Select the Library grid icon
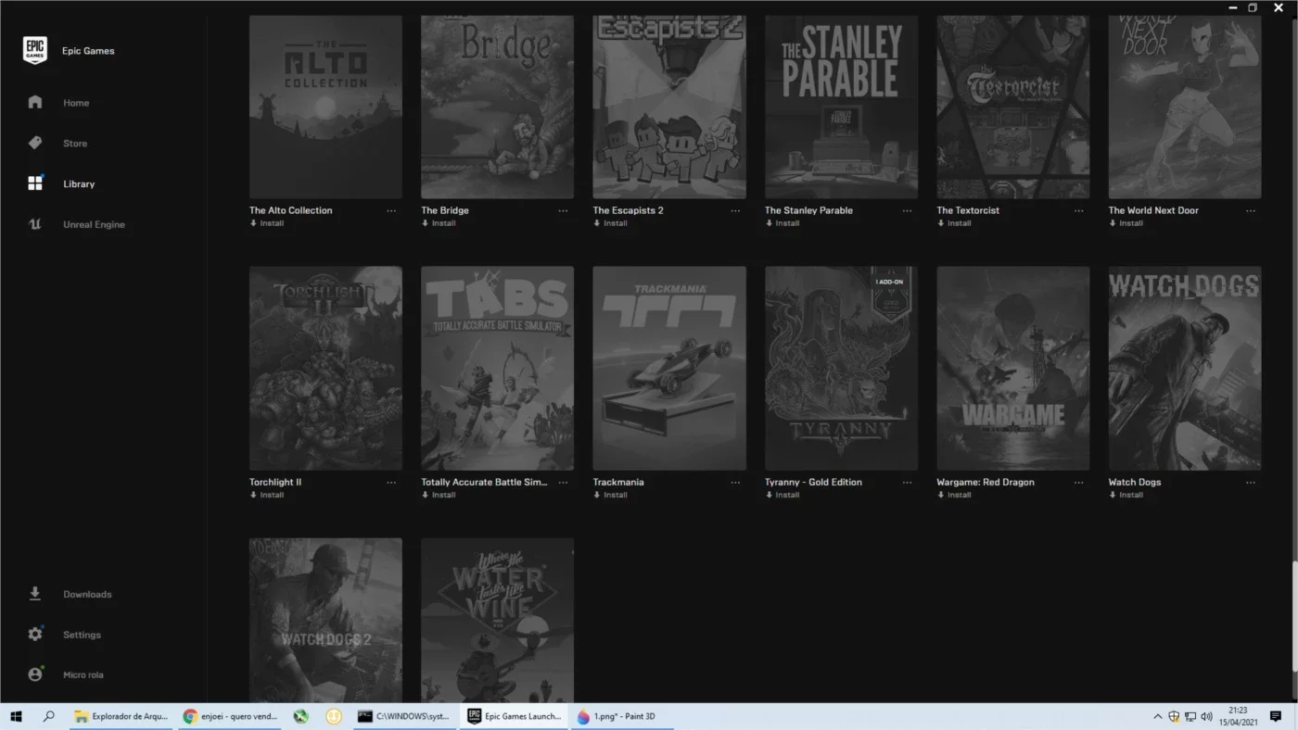Image resolution: width=1298 pixels, height=730 pixels. (x=35, y=183)
